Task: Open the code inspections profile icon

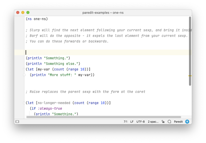Action: pyautogui.click(x=169, y=122)
